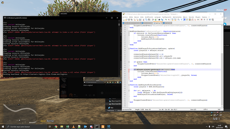Collapse the AddPlayersToScoreboard function fold marker
Screen dimensions: 230x129
(129, 85)
